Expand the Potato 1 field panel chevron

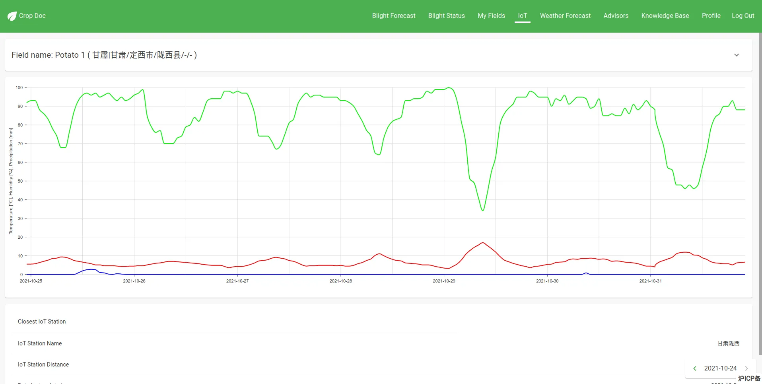(x=737, y=55)
